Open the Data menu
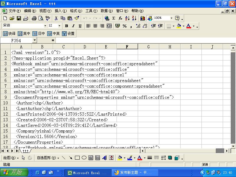This screenshot has height=177, width=236. point(107,11)
